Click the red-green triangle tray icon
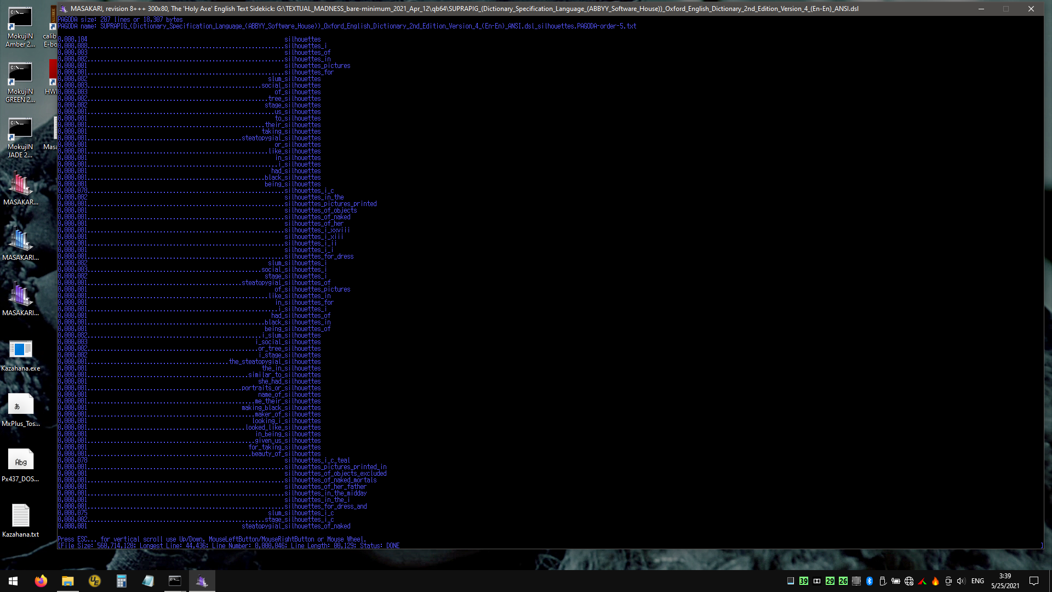The width and height of the screenshot is (1052, 592). point(922,581)
